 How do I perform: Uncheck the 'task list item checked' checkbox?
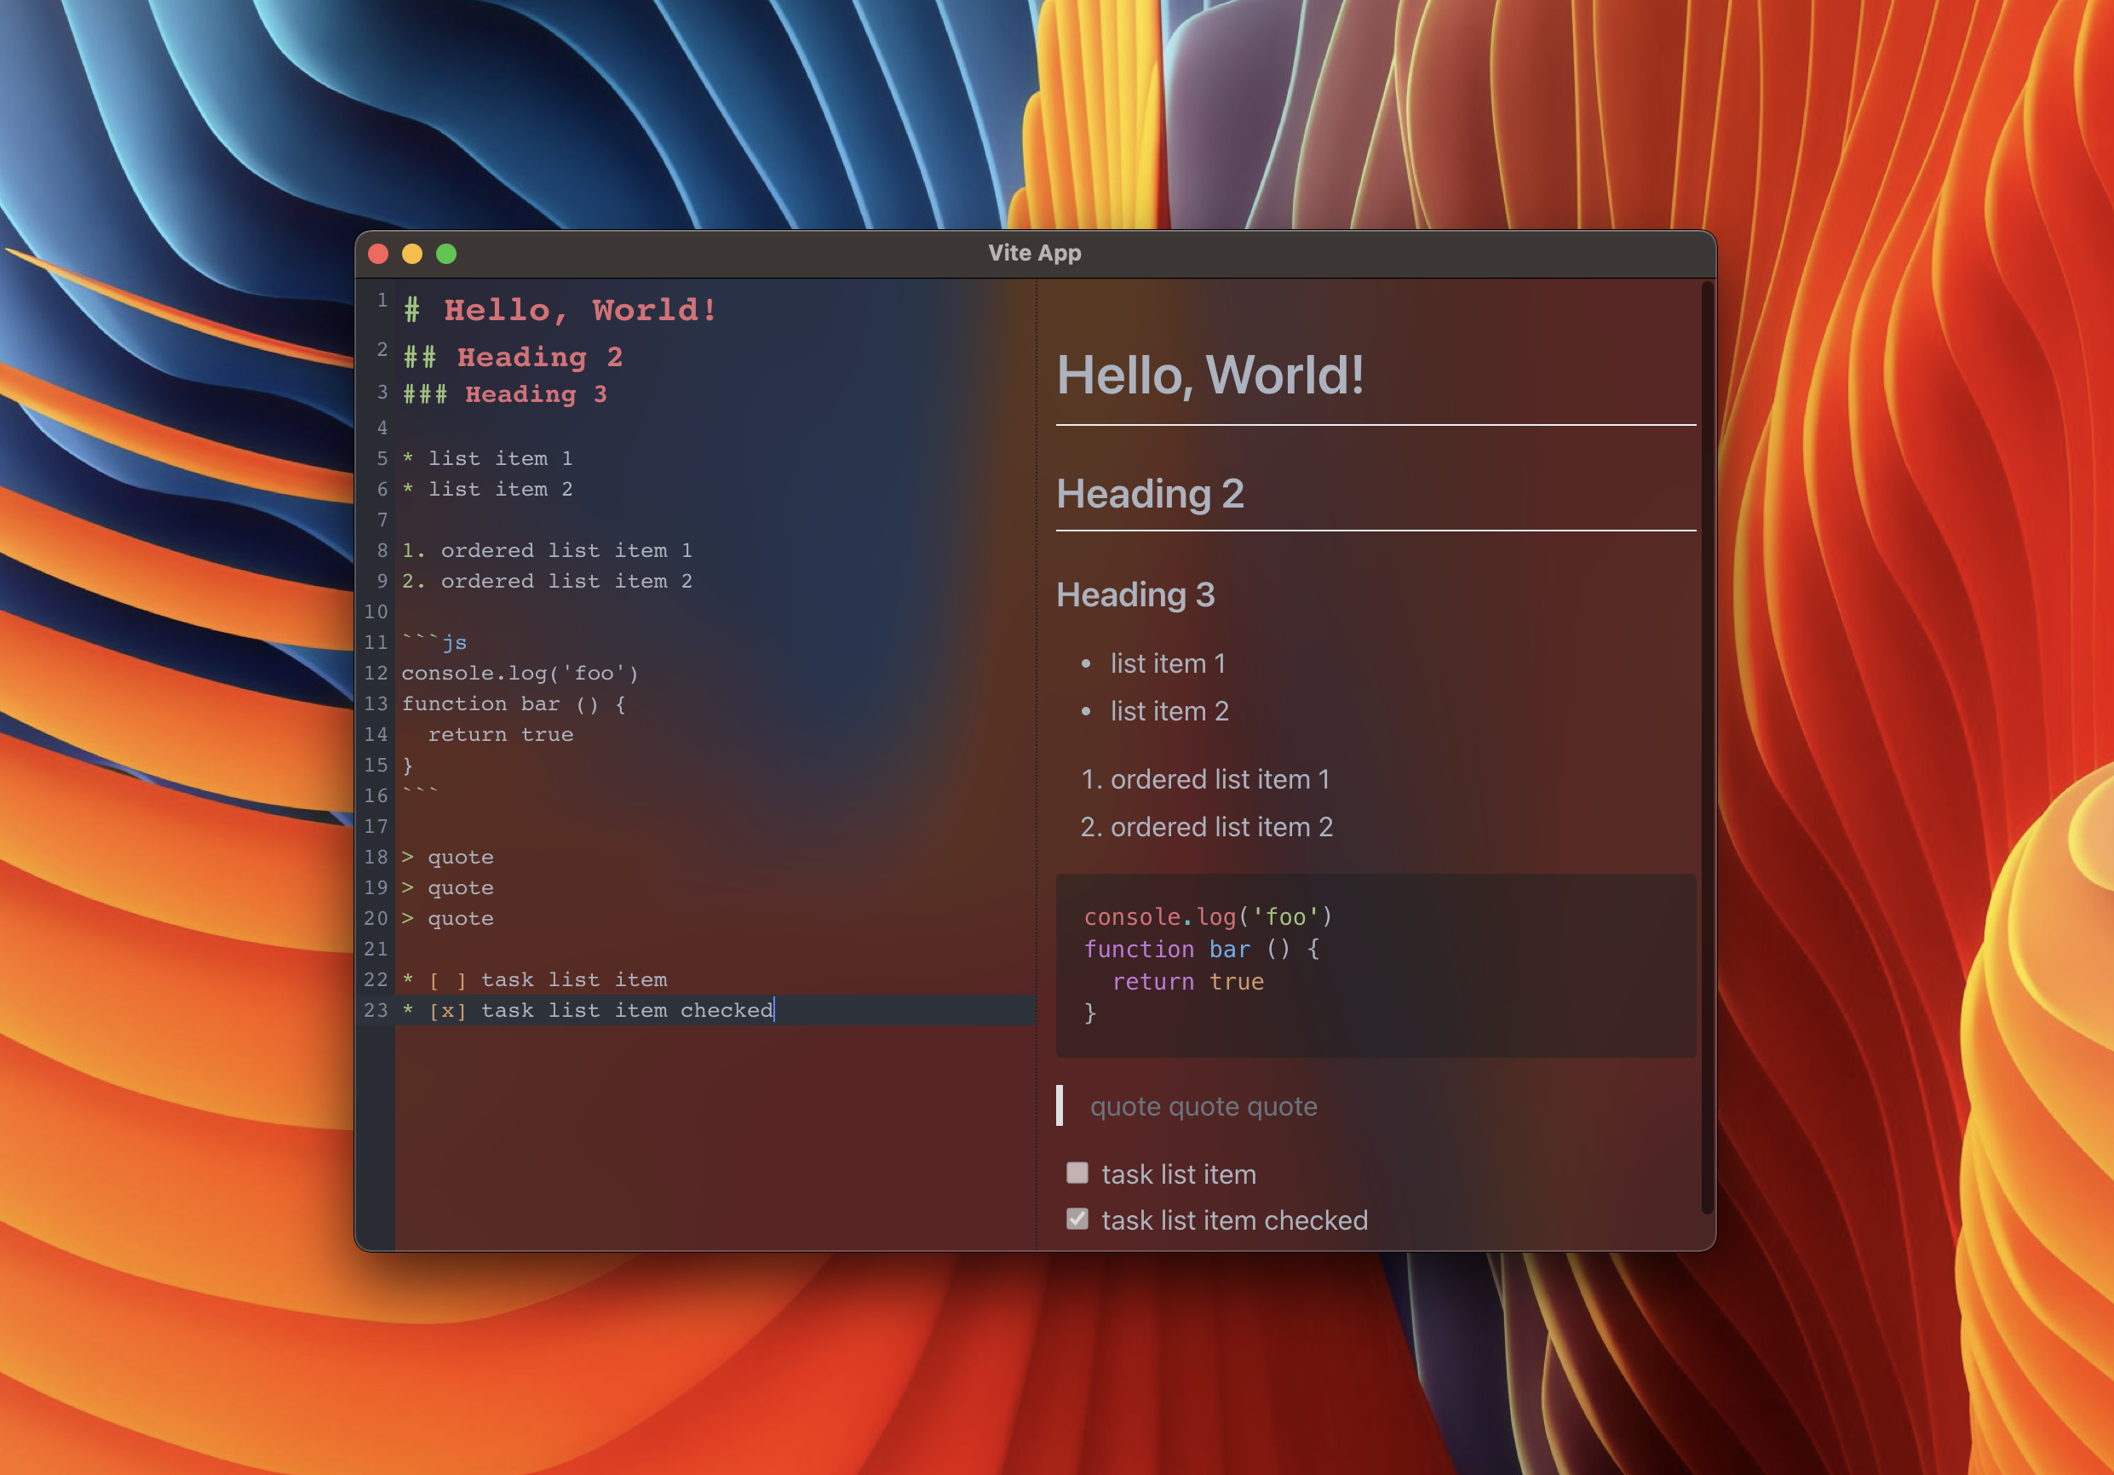(x=1077, y=1219)
